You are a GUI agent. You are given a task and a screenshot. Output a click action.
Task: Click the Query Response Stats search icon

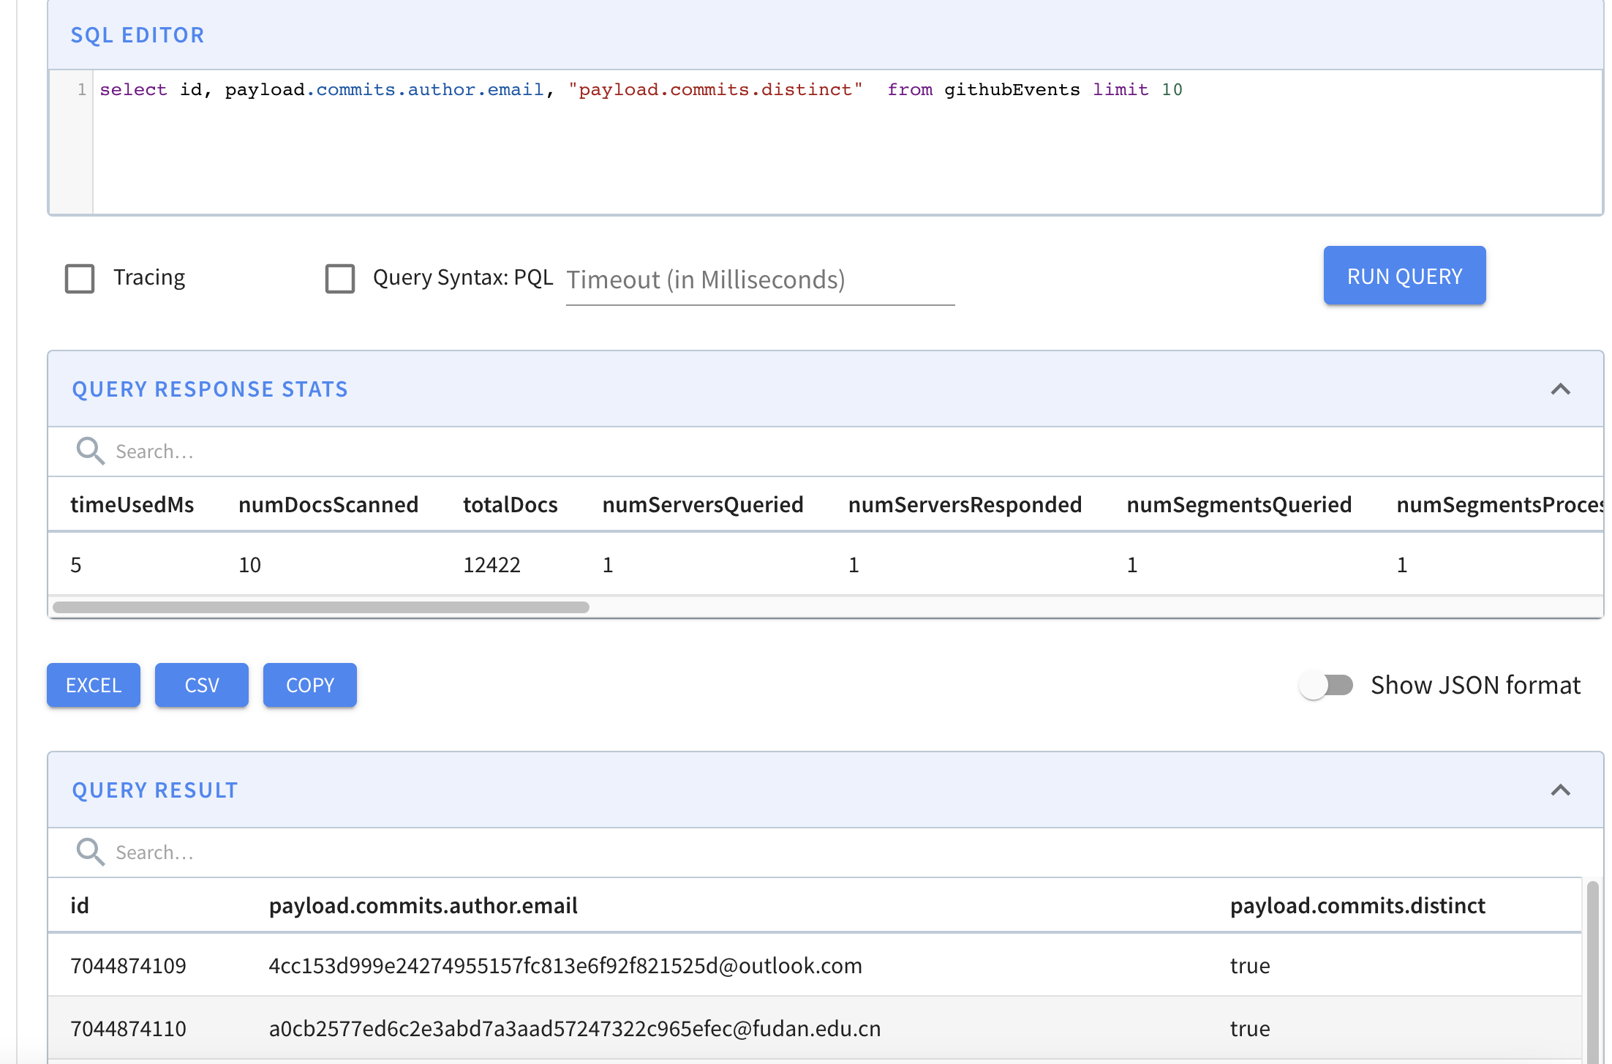tap(90, 451)
